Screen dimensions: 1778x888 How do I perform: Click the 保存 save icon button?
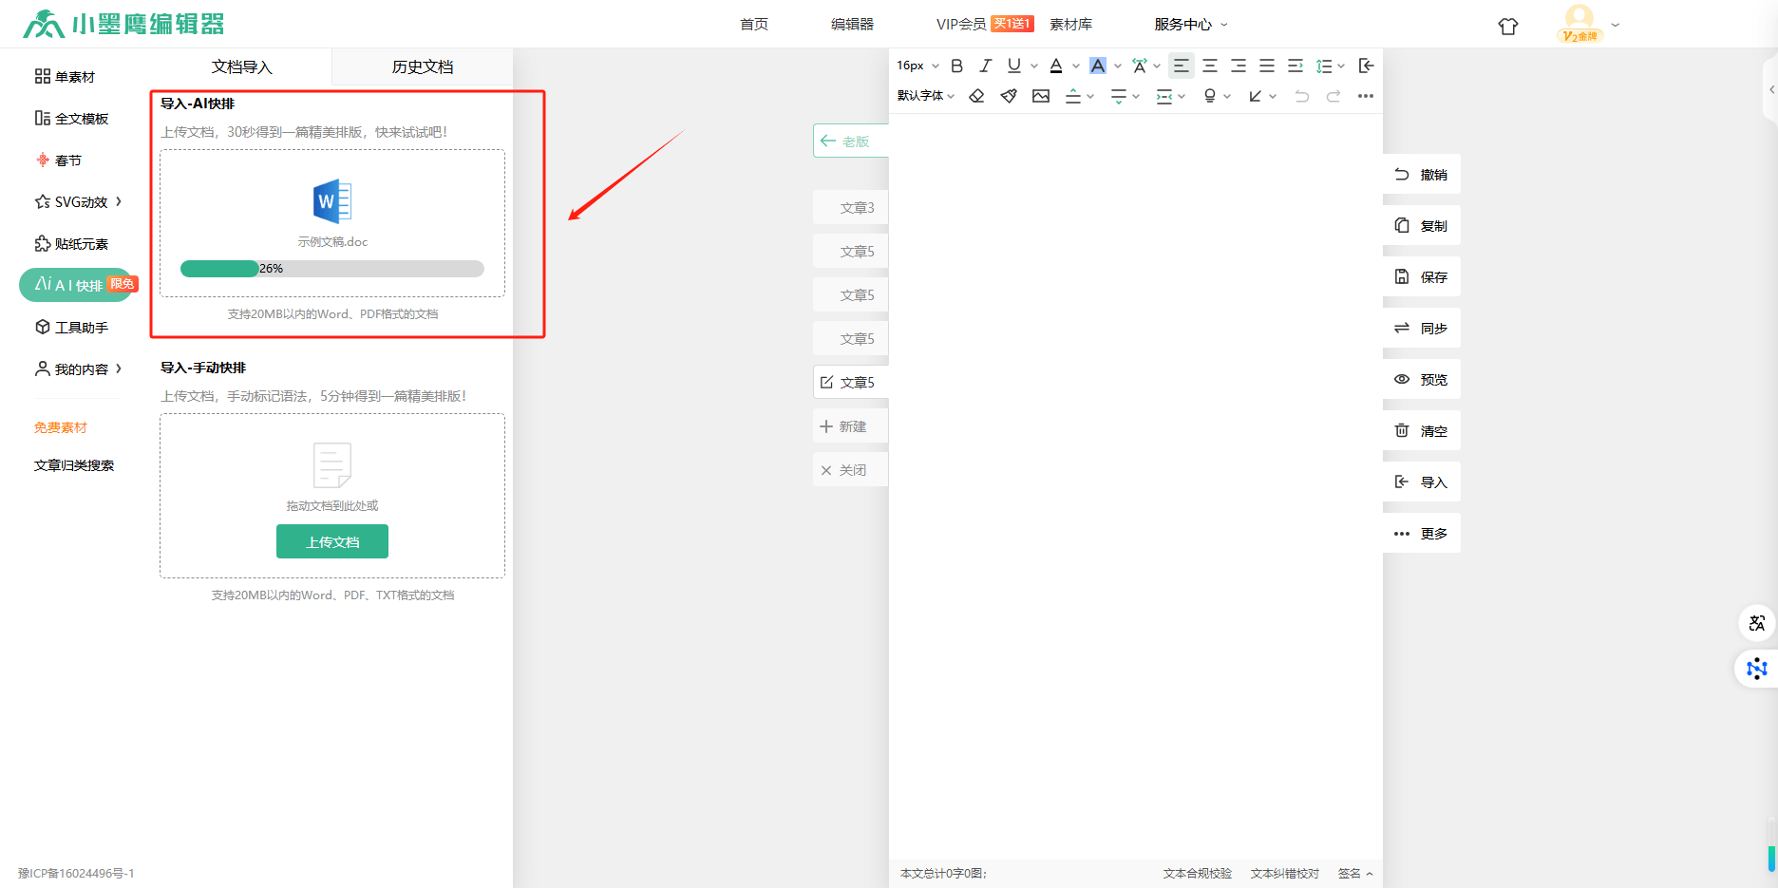(1402, 276)
